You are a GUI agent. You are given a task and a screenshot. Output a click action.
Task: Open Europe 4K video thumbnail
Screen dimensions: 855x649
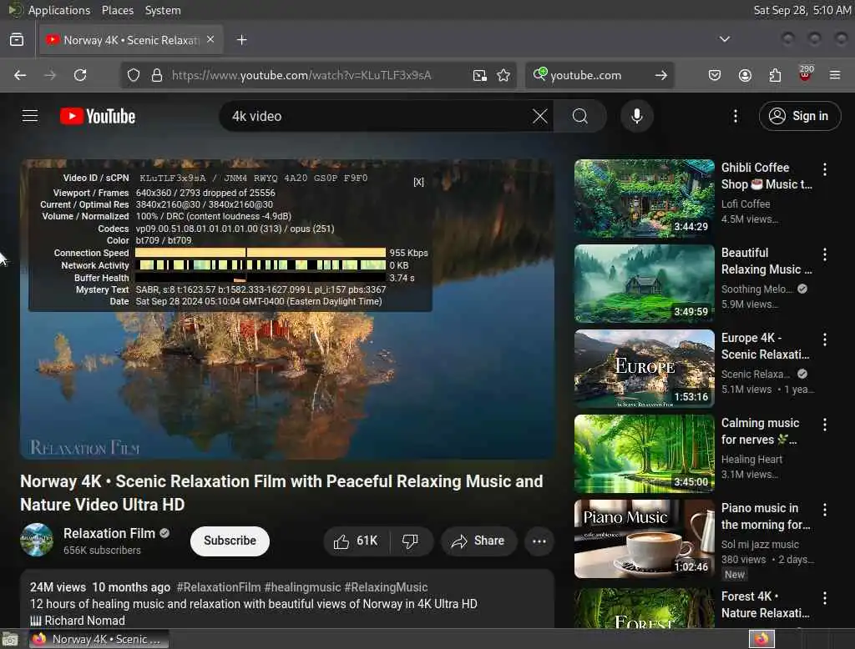pyautogui.click(x=644, y=369)
